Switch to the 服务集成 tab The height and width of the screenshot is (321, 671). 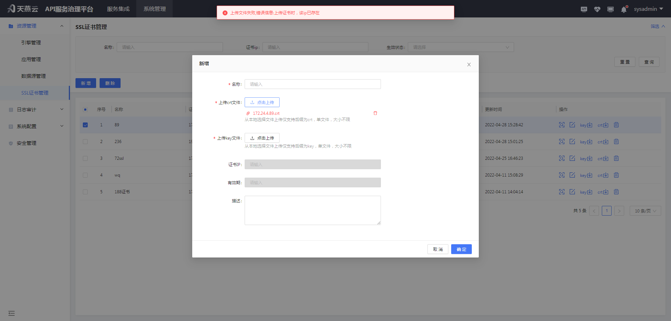(x=118, y=9)
